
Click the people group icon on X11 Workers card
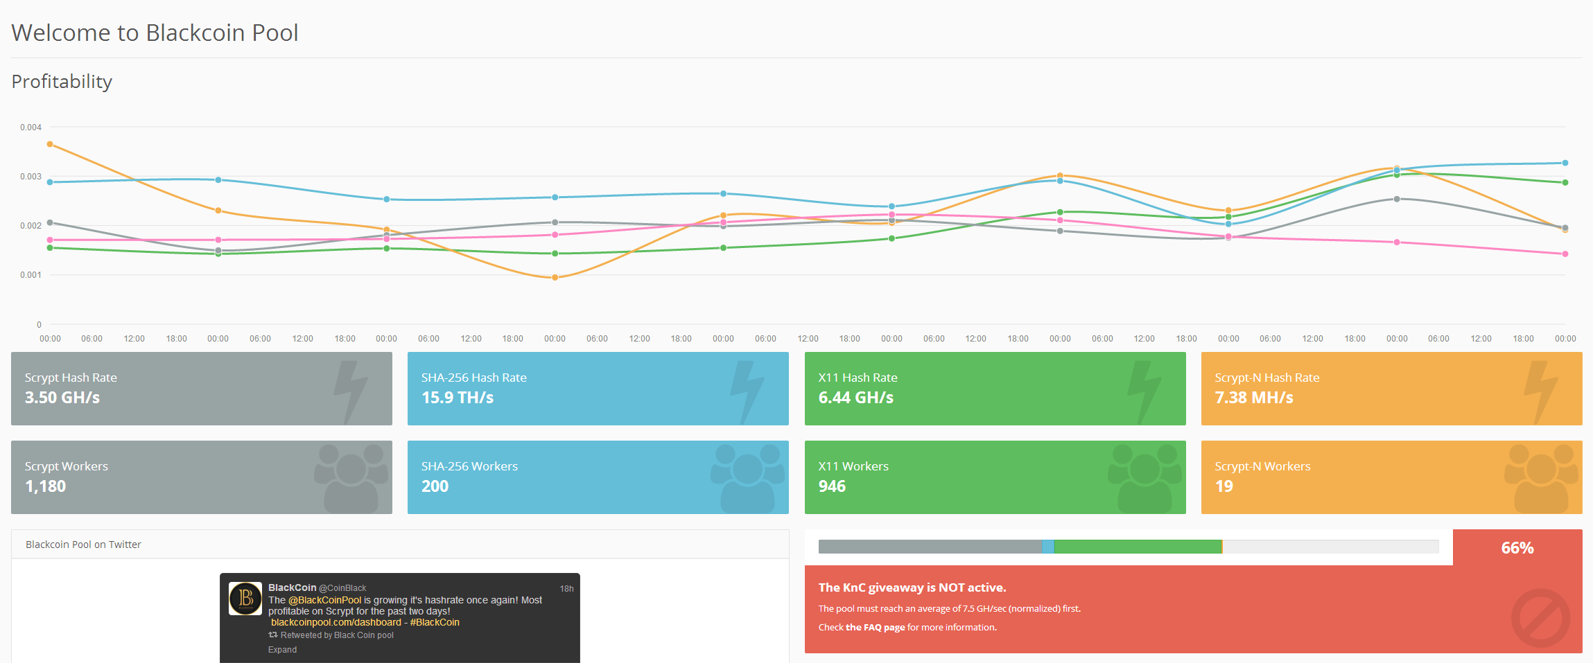pyautogui.click(x=1144, y=479)
